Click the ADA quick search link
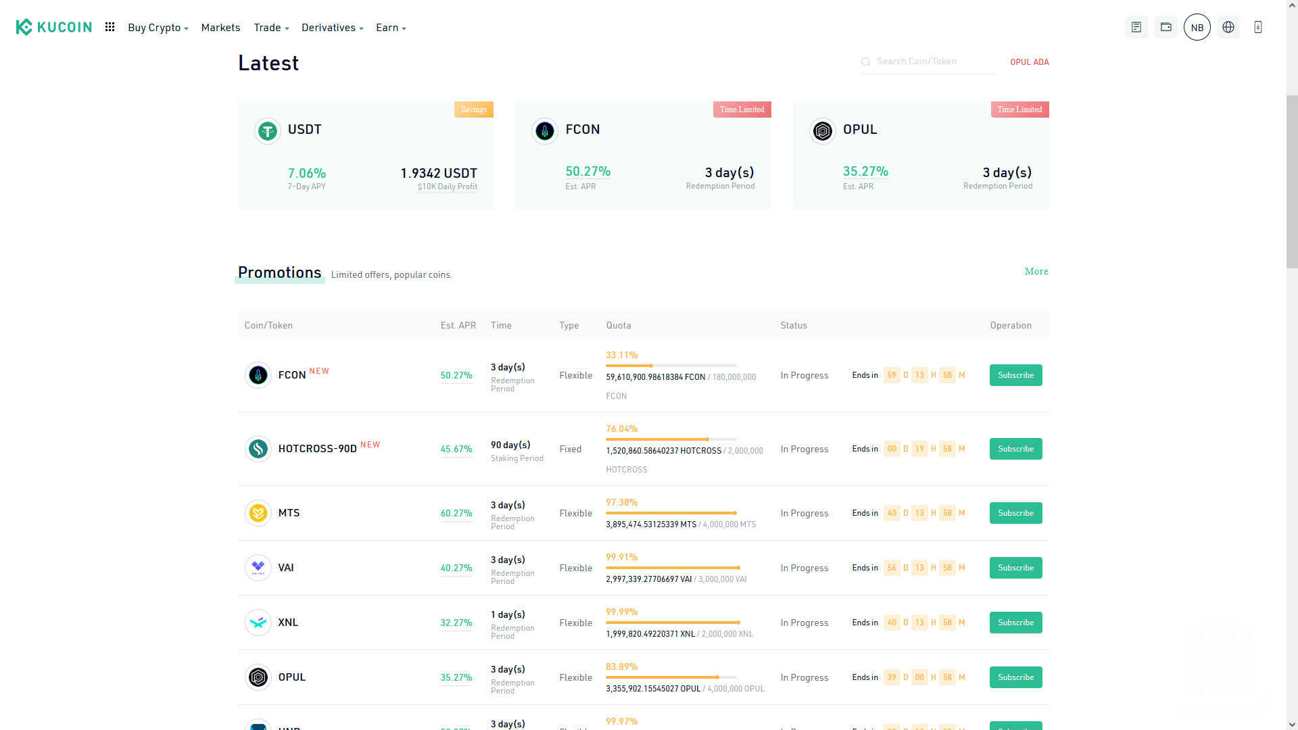 (1041, 62)
